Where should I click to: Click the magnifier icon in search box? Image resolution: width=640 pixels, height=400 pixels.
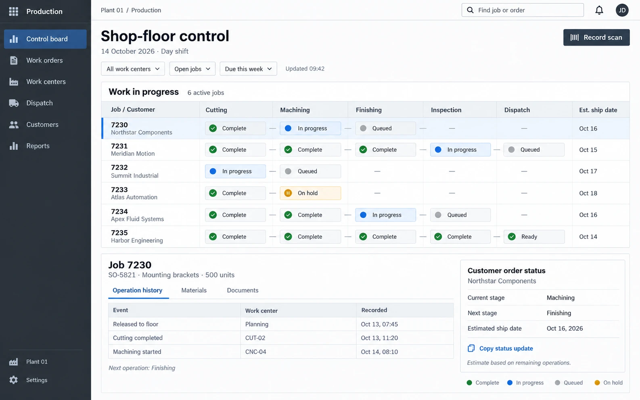coord(470,10)
